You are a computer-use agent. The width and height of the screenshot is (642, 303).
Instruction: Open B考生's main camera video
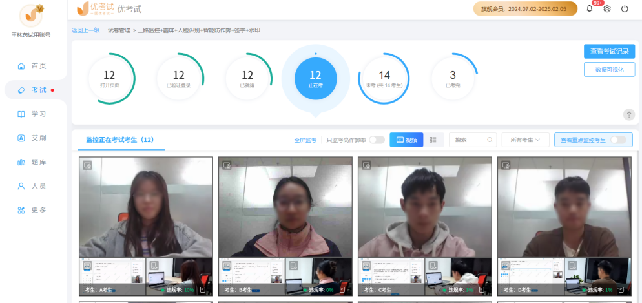point(285,207)
